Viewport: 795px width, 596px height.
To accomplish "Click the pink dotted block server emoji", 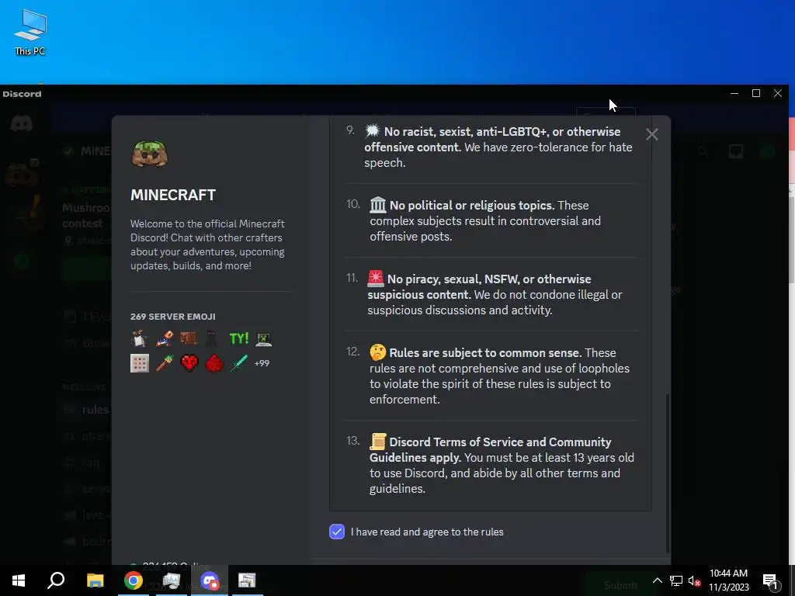I will (x=140, y=363).
